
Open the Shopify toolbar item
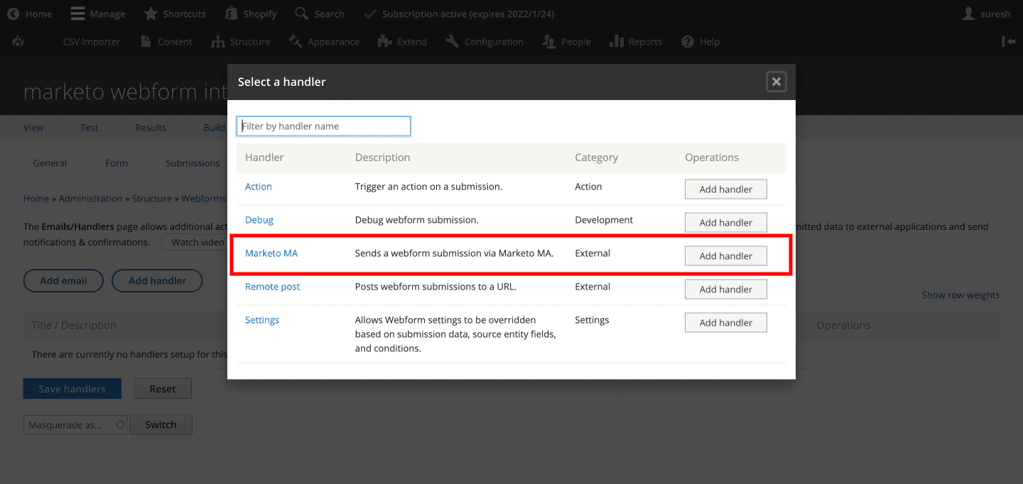pos(251,14)
